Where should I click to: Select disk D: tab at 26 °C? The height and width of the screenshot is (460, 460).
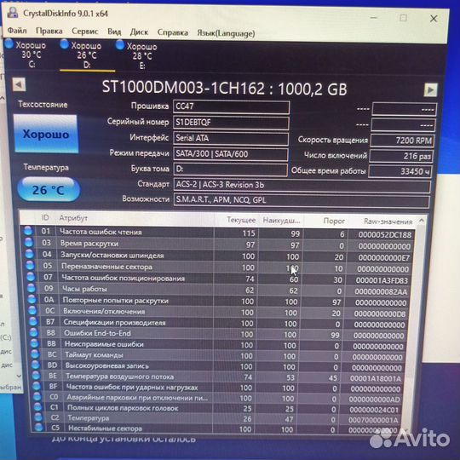[87, 55]
